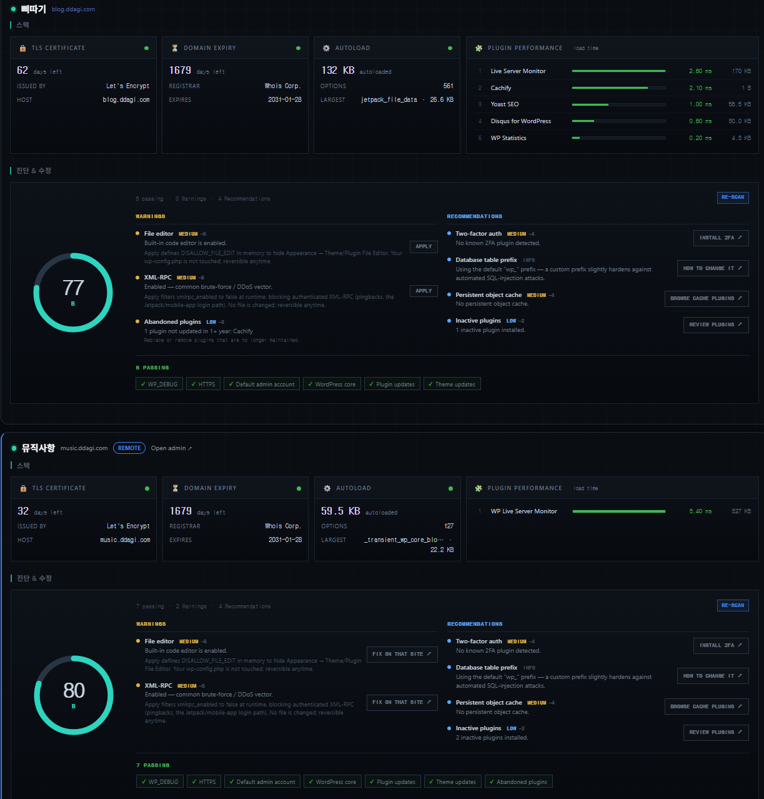Click WordPress core chip under 6 Passing
Viewport: 764px width, 799px height.
pos(332,384)
